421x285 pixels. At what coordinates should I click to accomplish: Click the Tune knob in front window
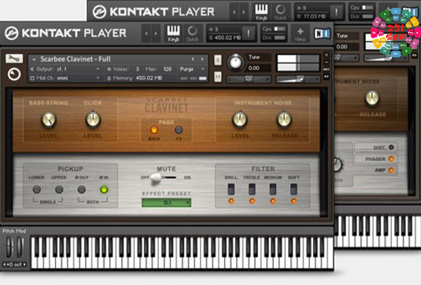point(235,62)
